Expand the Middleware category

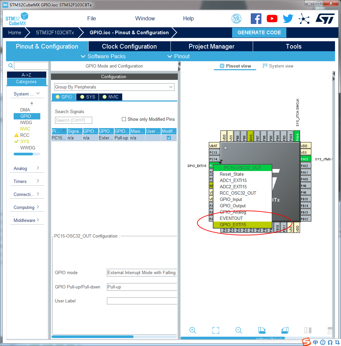pos(27,220)
